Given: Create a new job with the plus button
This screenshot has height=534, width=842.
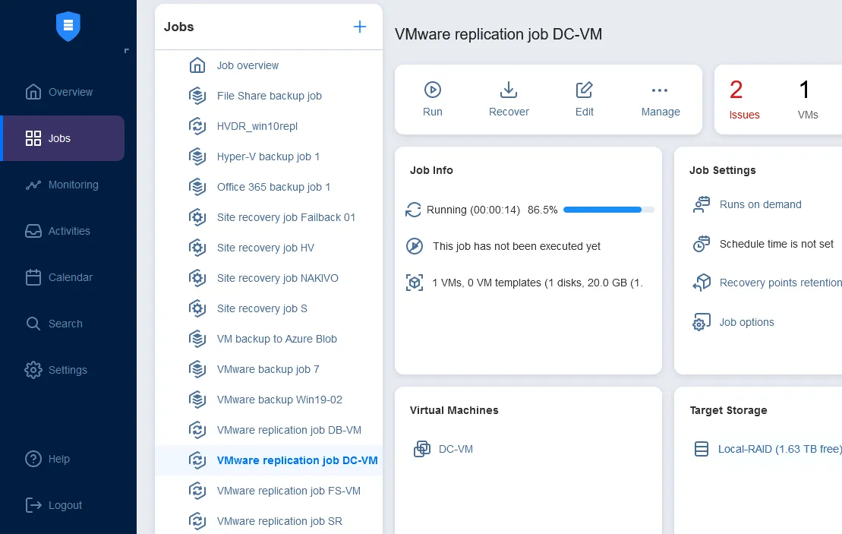Looking at the screenshot, I should [x=359, y=26].
